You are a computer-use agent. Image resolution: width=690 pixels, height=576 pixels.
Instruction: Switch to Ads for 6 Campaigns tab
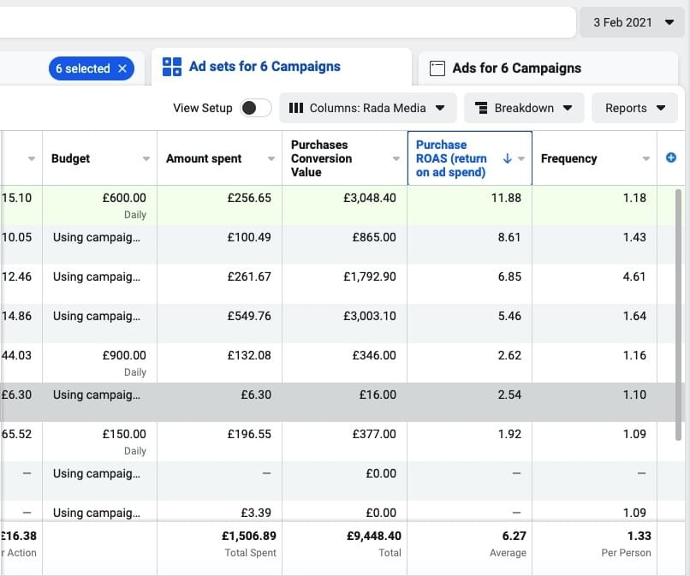click(x=516, y=68)
